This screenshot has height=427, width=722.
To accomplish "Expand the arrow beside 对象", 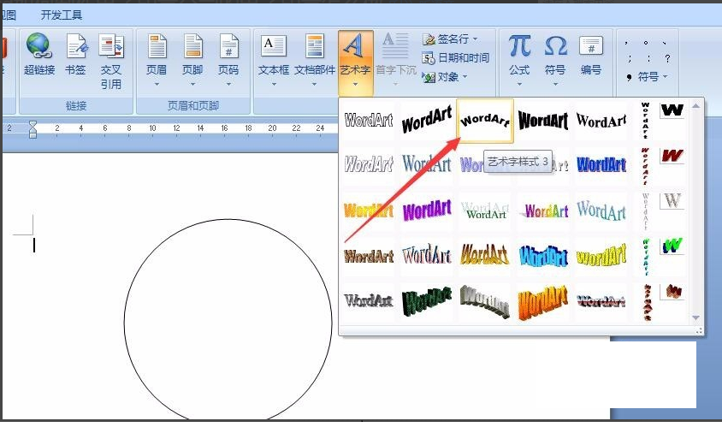I will [465, 76].
